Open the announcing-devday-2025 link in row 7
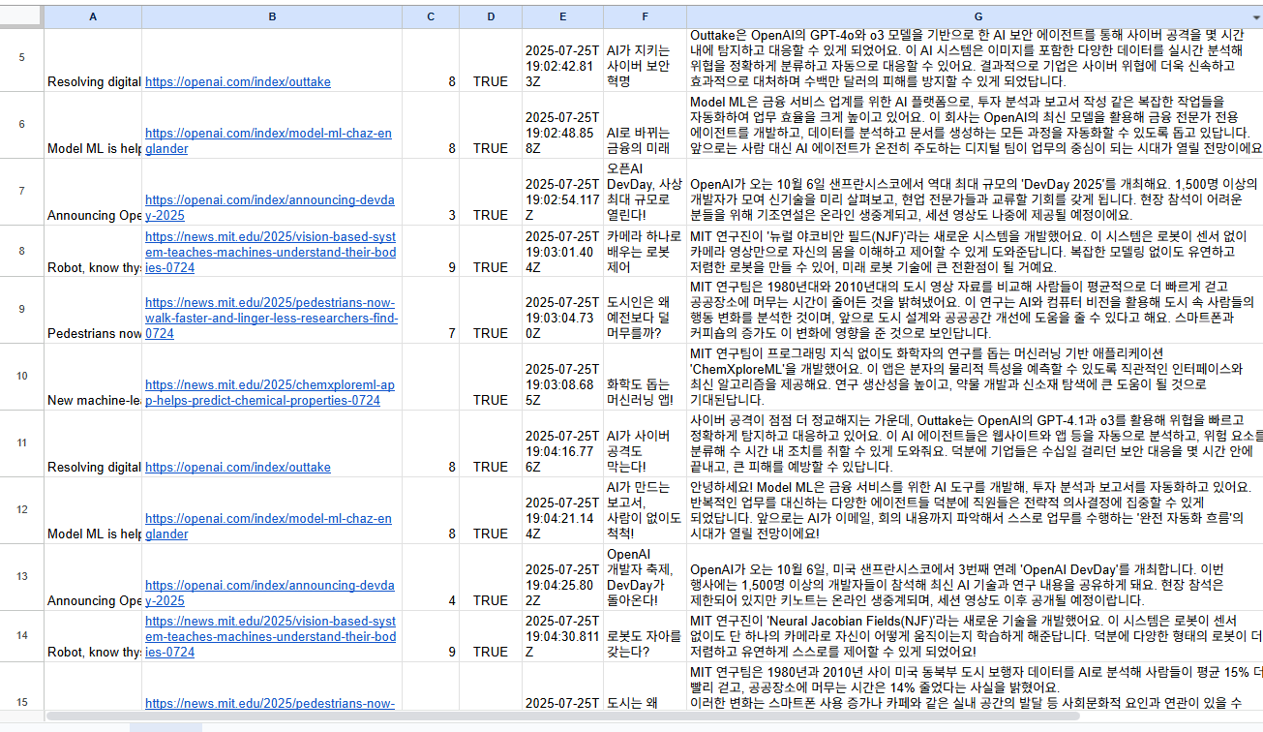Image resolution: width=1263 pixels, height=732 pixels. pos(270,208)
